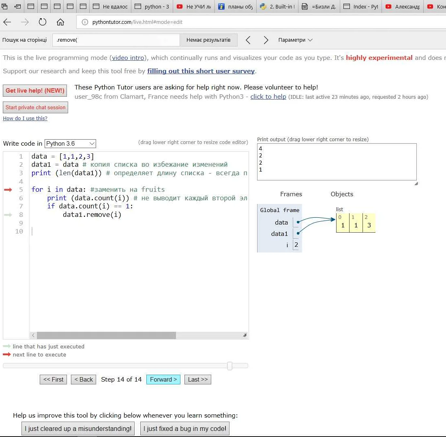This screenshot has height=437, width=446.
Task: Open the 'video intro' link
Action: 128,58
